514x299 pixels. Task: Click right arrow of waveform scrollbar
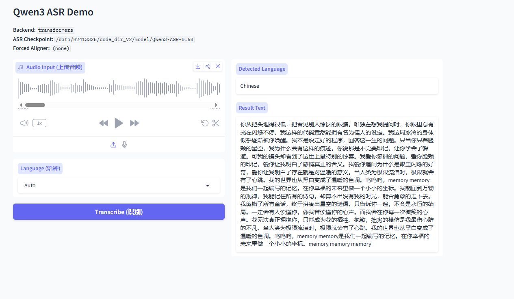[x=217, y=105]
